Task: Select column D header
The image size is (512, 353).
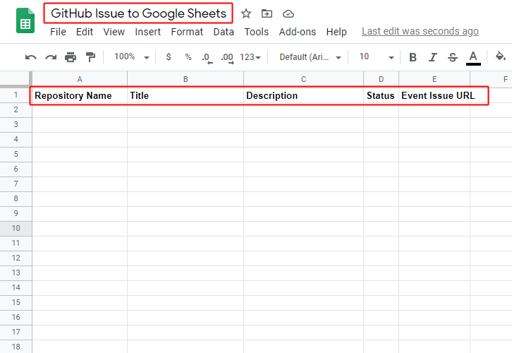Action: (x=381, y=79)
